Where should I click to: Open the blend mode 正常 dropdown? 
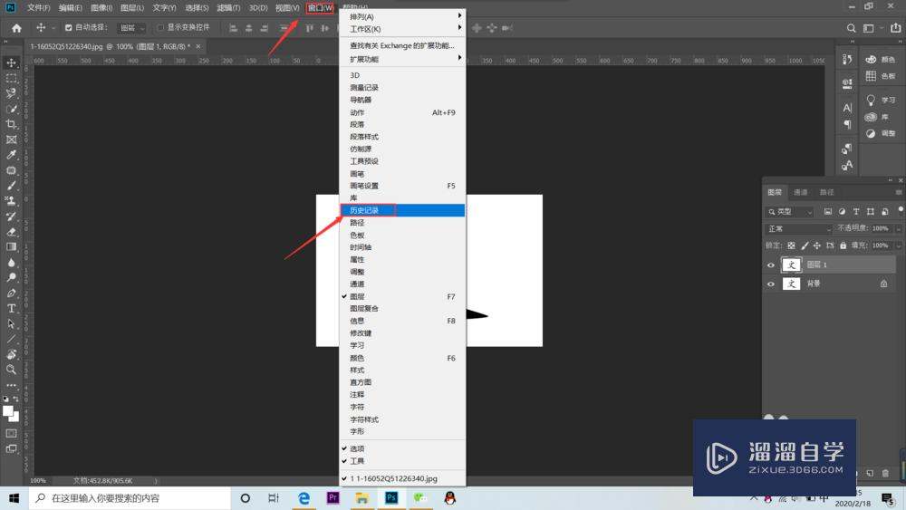[800, 229]
